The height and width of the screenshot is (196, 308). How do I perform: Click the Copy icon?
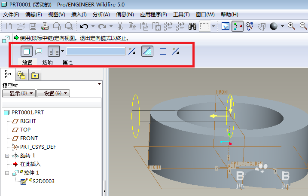(x=132, y=26)
